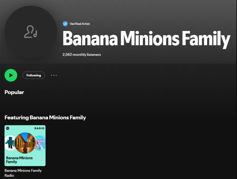Click the 2,562 monthly listeners text
The image size is (237, 179).
[x=82, y=54]
